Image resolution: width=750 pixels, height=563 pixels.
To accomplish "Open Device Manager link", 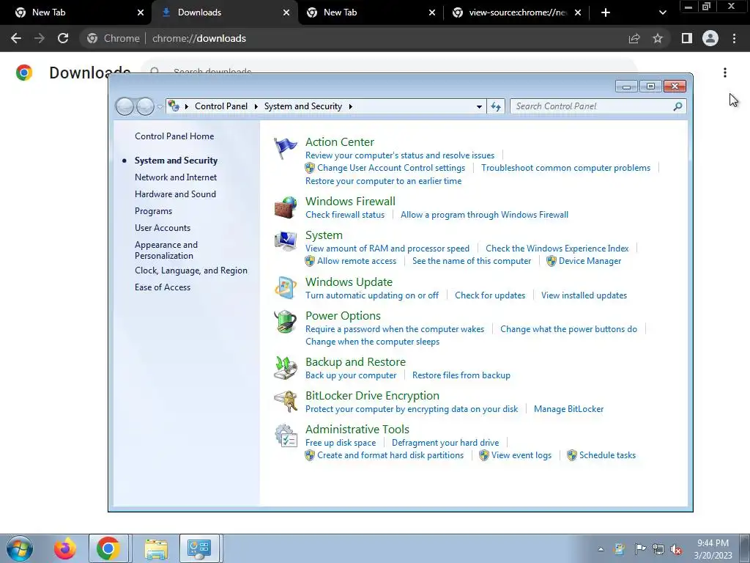I will pos(590,261).
